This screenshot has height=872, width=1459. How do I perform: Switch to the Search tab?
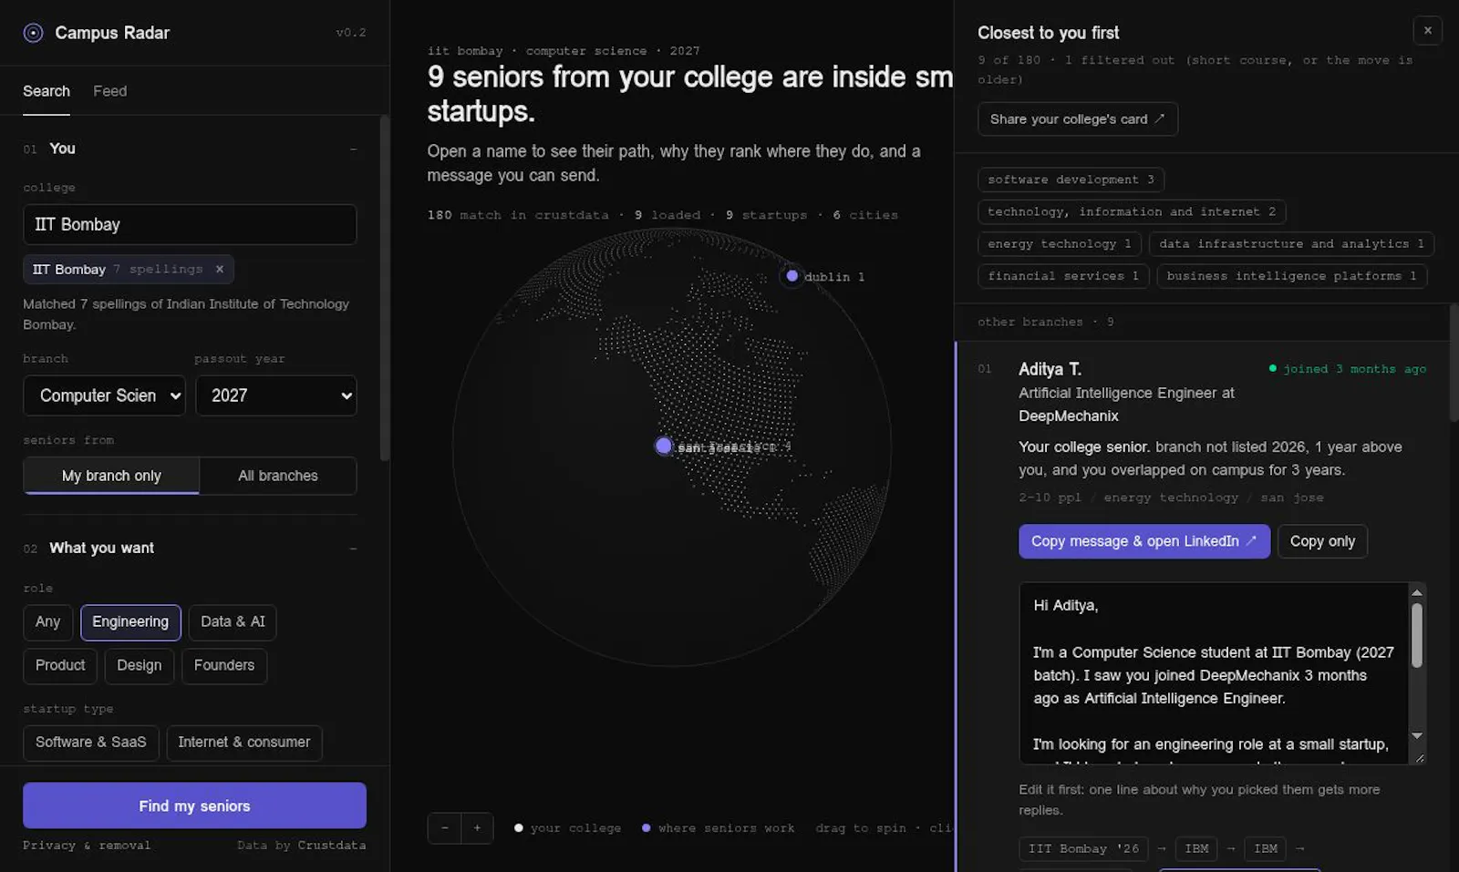point(47,91)
